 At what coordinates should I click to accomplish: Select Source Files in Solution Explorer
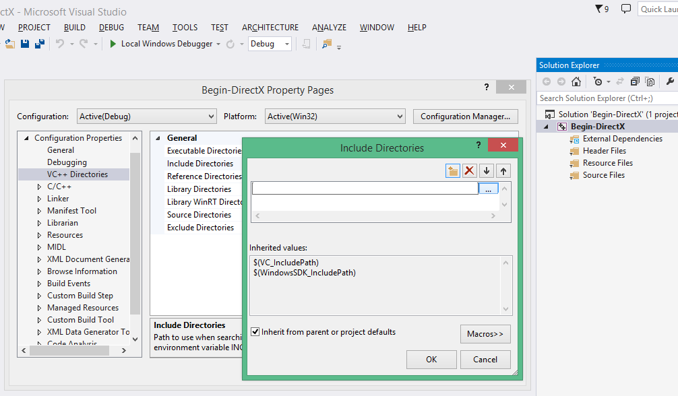pyautogui.click(x=604, y=175)
